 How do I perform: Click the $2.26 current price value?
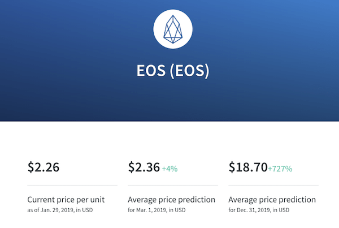pyautogui.click(x=44, y=167)
